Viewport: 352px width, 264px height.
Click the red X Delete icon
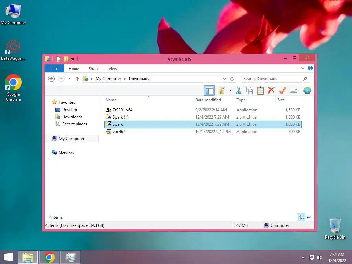pyautogui.click(x=272, y=90)
